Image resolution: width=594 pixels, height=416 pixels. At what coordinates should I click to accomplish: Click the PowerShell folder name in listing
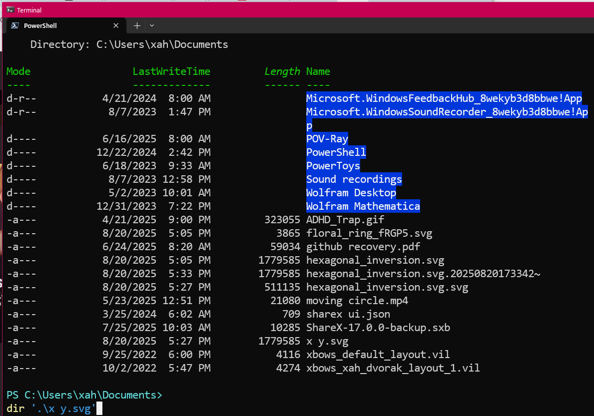[336, 152]
